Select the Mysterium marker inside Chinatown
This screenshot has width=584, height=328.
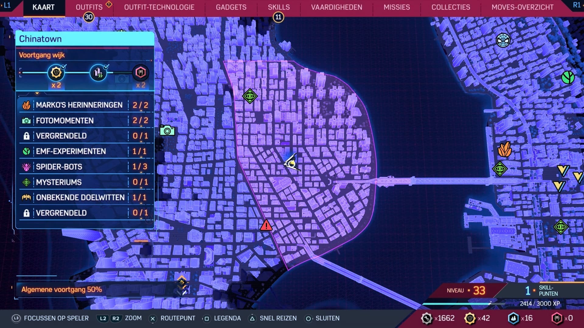pos(250,97)
